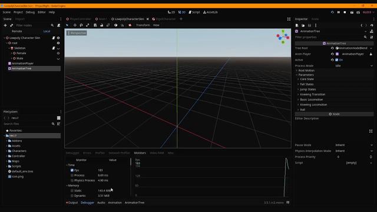
Task: Open the AssetLib workspace
Action: [210, 12]
